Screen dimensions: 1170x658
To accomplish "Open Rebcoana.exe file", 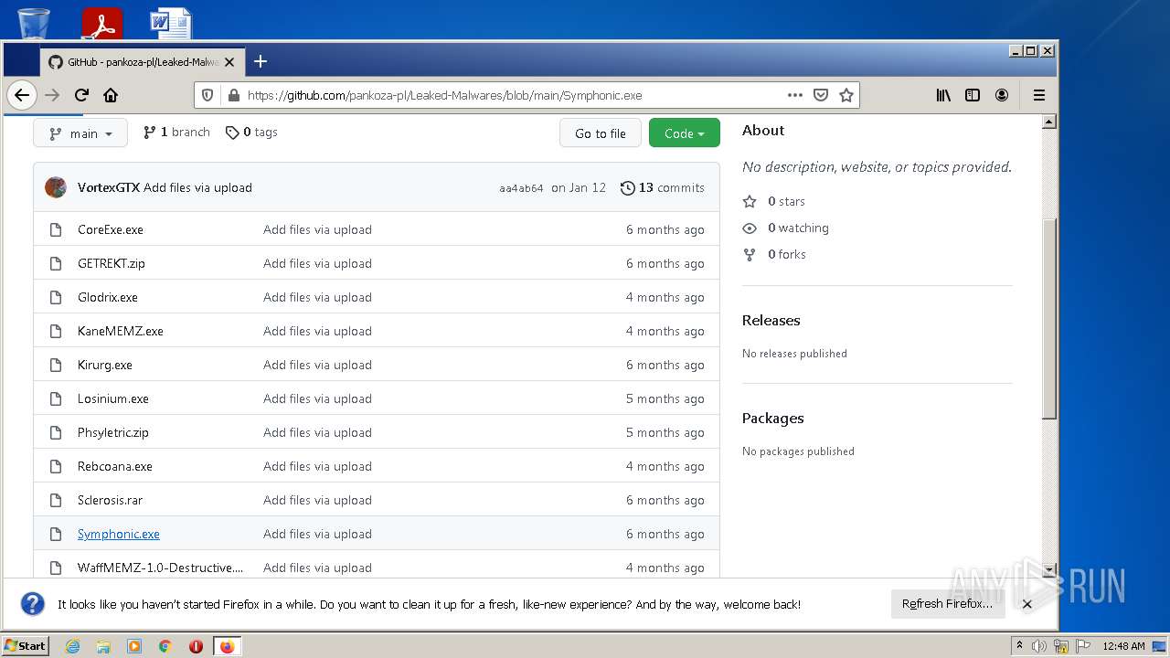I will [115, 466].
